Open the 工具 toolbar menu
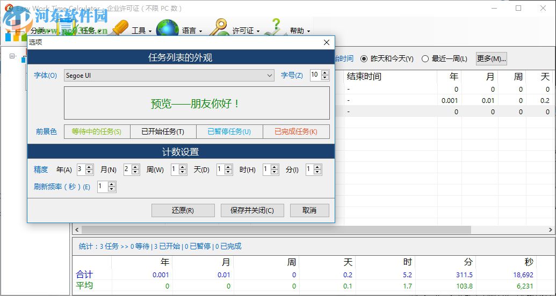Viewport: 556px width, 296px height. tap(141, 31)
